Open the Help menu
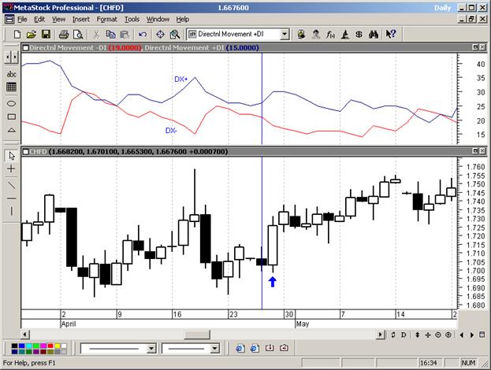 182,20
